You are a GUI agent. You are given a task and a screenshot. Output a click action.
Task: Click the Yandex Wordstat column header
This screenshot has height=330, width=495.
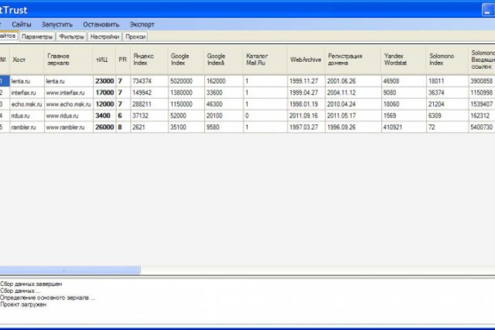[x=404, y=59]
